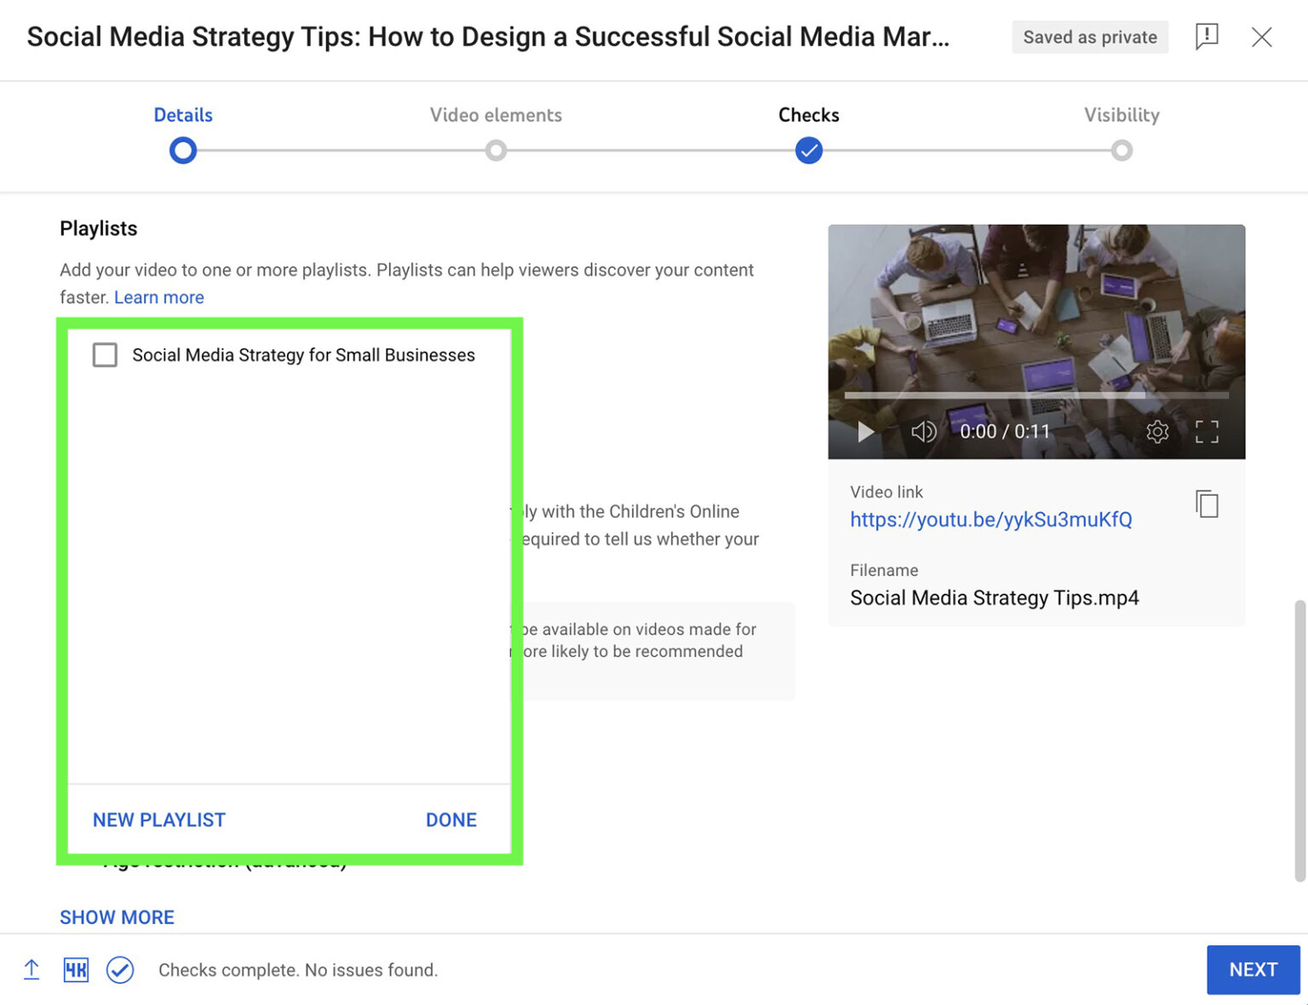The height and width of the screenshot is (1005, 1308).
Task: Check the Social Media Strategy for Small Businesses playlist
Action: [105, 355]
